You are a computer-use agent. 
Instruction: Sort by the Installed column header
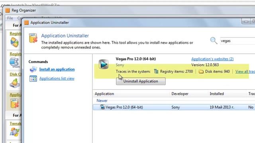(217, 94)
